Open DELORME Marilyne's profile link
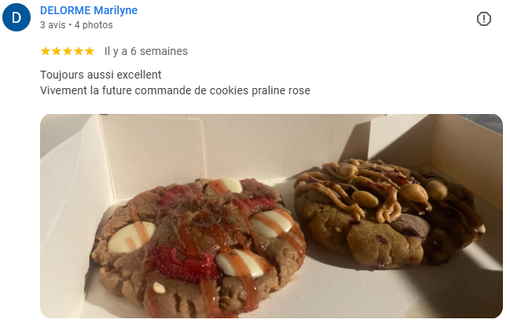This screenshot has width=510, height=323. coord(89,10)
